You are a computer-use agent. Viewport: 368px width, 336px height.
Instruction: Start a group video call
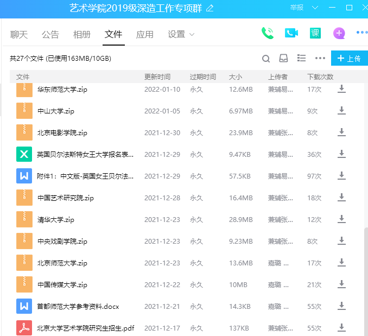coord(291,33)
